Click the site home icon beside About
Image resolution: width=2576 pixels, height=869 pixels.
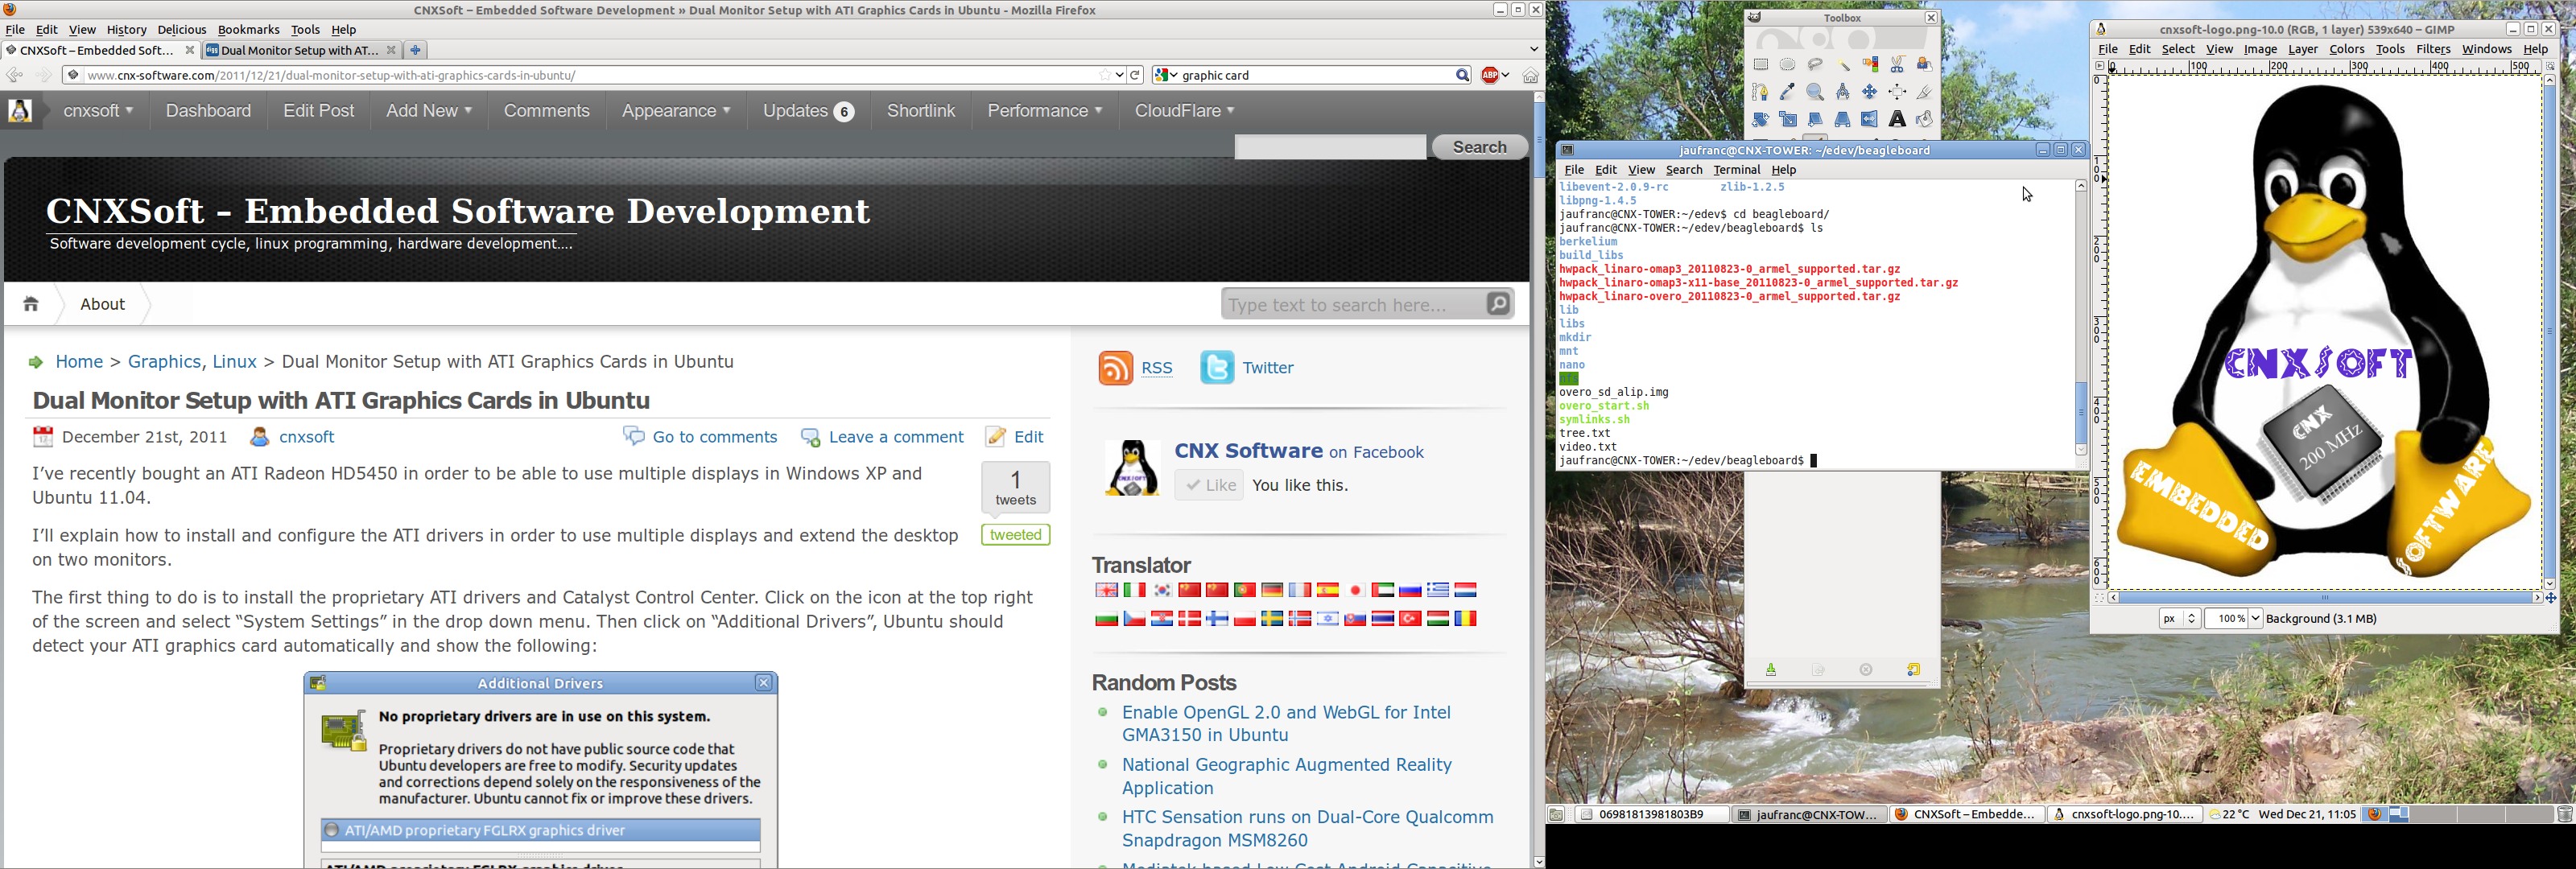tap(31, 304)
